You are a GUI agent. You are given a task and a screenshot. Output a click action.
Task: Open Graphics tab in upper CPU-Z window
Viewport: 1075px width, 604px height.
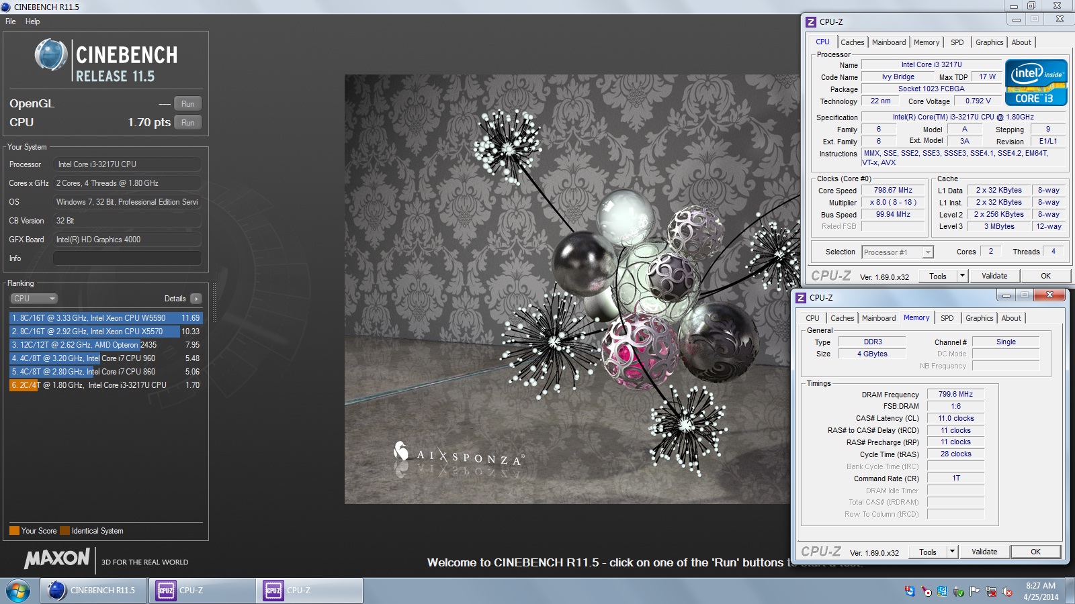989,42
